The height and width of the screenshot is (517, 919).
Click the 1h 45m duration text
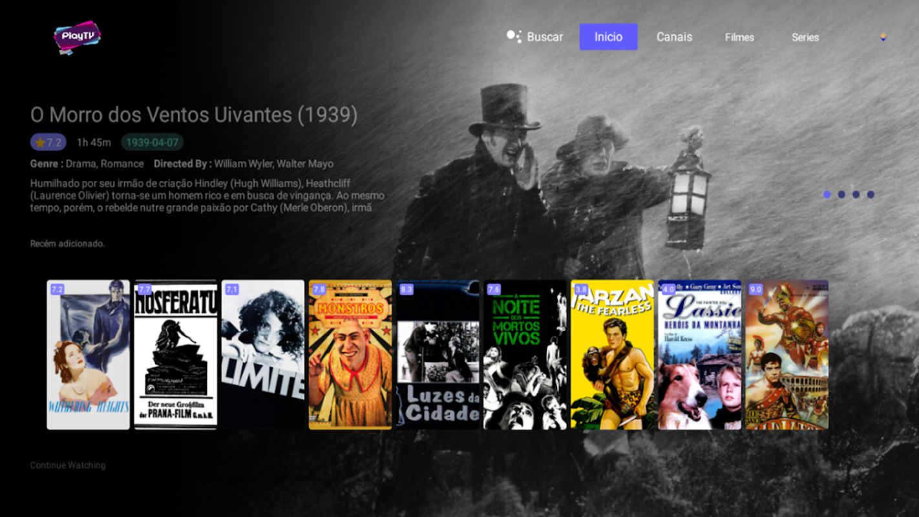tap(94, 142)
